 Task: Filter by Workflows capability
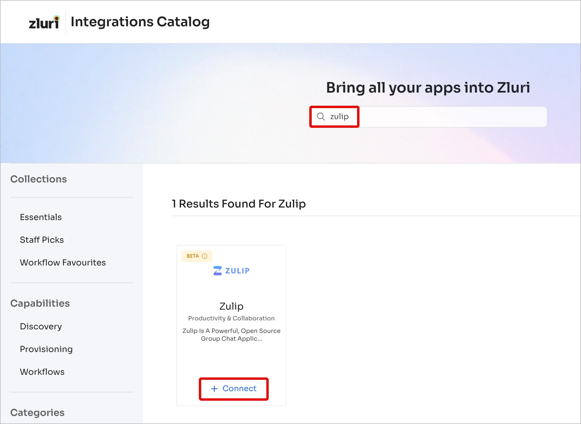click(x=42, y=372)
